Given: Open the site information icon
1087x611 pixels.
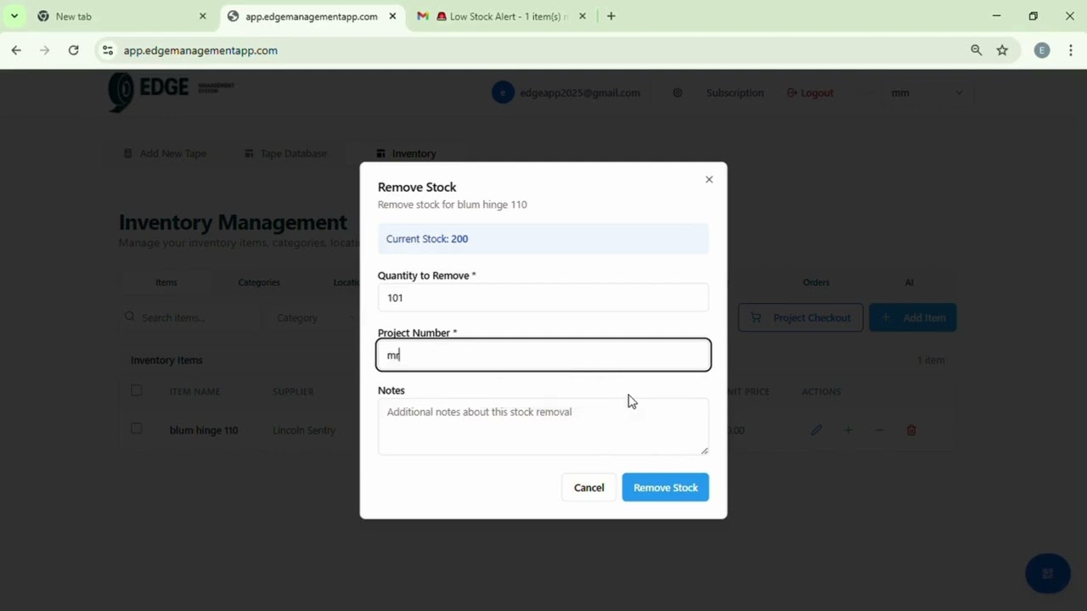Looking at the screenshot, I should [x=107, y=51].
